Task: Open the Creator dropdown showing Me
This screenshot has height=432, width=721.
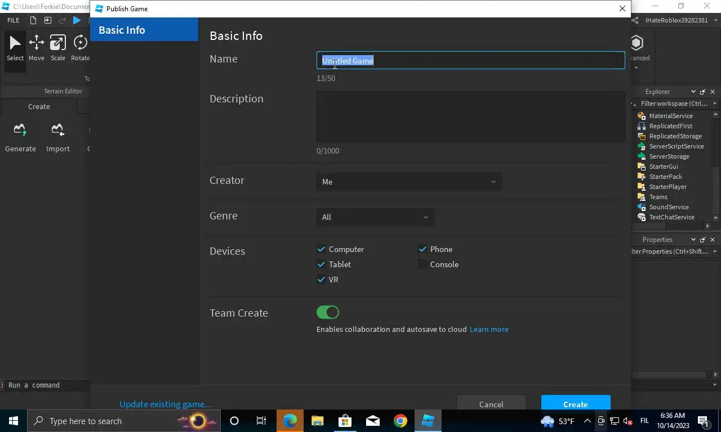Action: pos(409,182)
